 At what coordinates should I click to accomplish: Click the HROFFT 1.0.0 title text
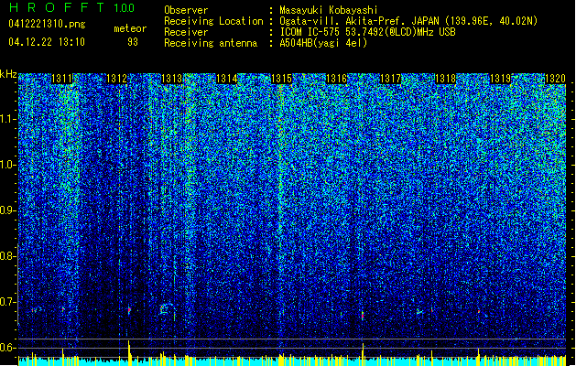click(72, 7)
